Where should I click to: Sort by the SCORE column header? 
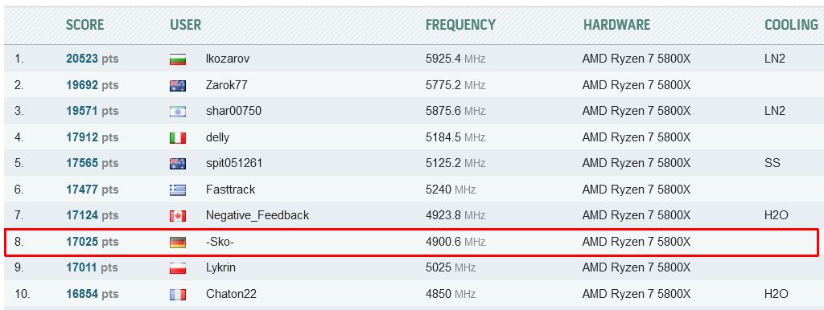coord(84,25)
